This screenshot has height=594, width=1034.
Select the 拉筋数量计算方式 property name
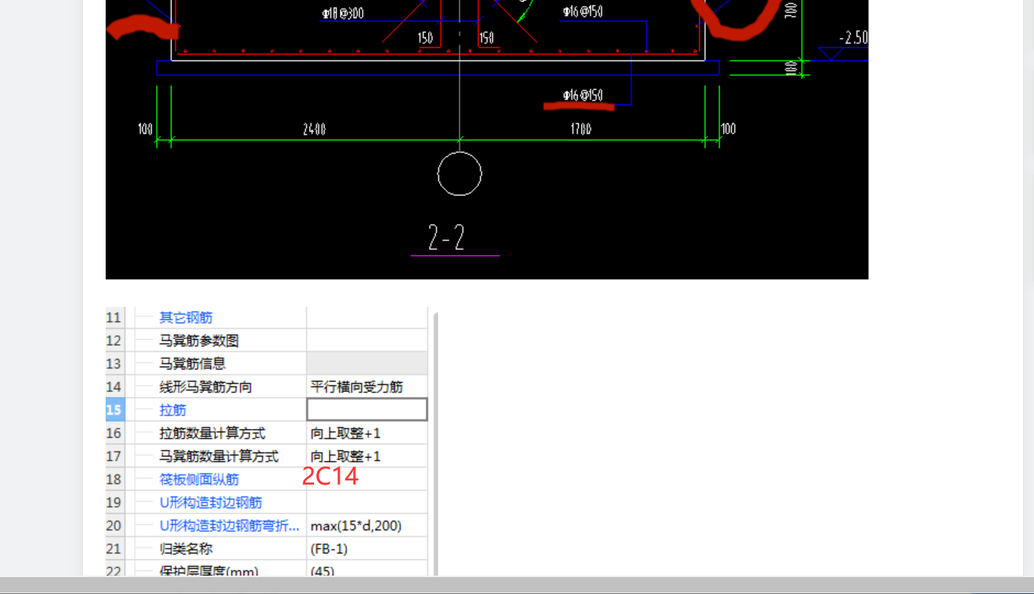pos(212,433)
